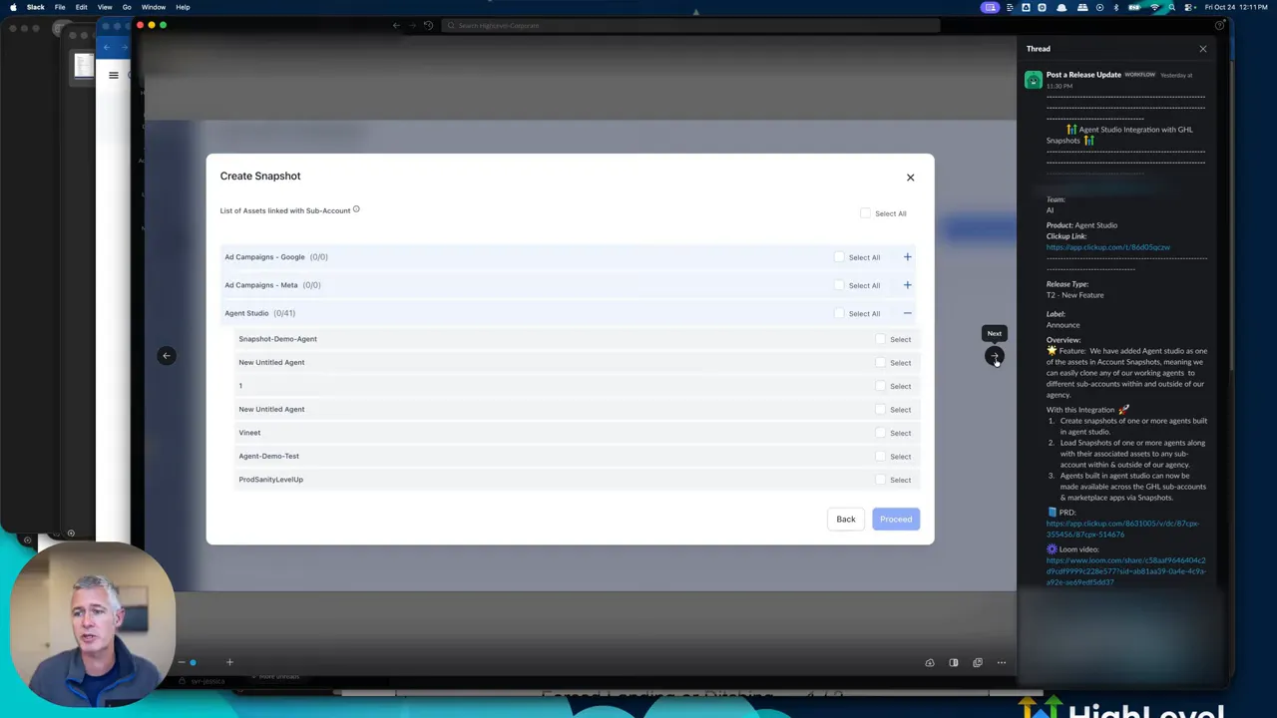The image size is (1277, 718).
Task: Click the Post a Release Update workflow avatar
Action: point(1034,80)
